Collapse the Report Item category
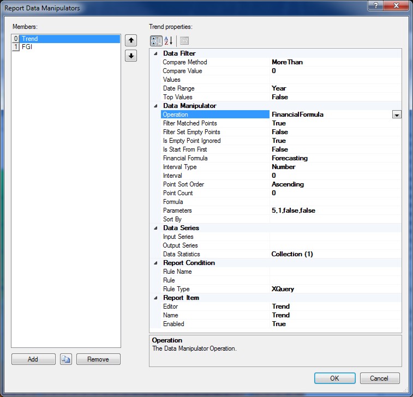The height and width of the screenshot is (397, 413). pyautogui.click(x=155, y=298)
